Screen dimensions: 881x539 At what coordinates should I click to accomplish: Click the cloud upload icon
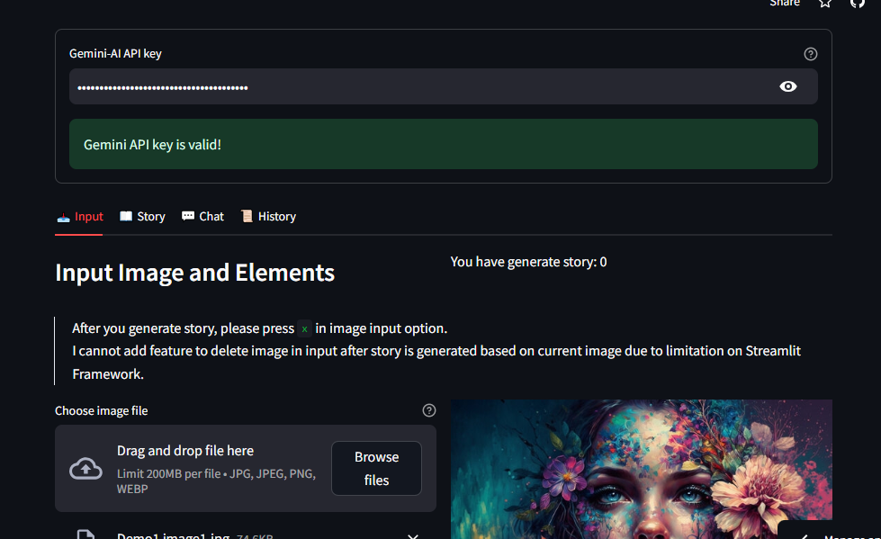click(x=85, y=469)
